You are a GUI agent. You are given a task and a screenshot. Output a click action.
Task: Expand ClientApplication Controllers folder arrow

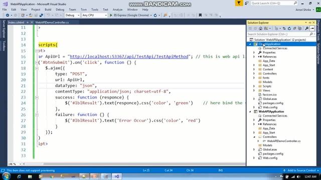[x=254, y=73]
